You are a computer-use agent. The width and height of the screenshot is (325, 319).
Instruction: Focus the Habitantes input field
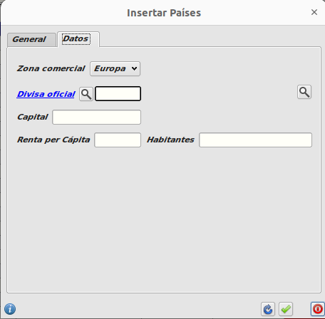(x=255, y=140)
